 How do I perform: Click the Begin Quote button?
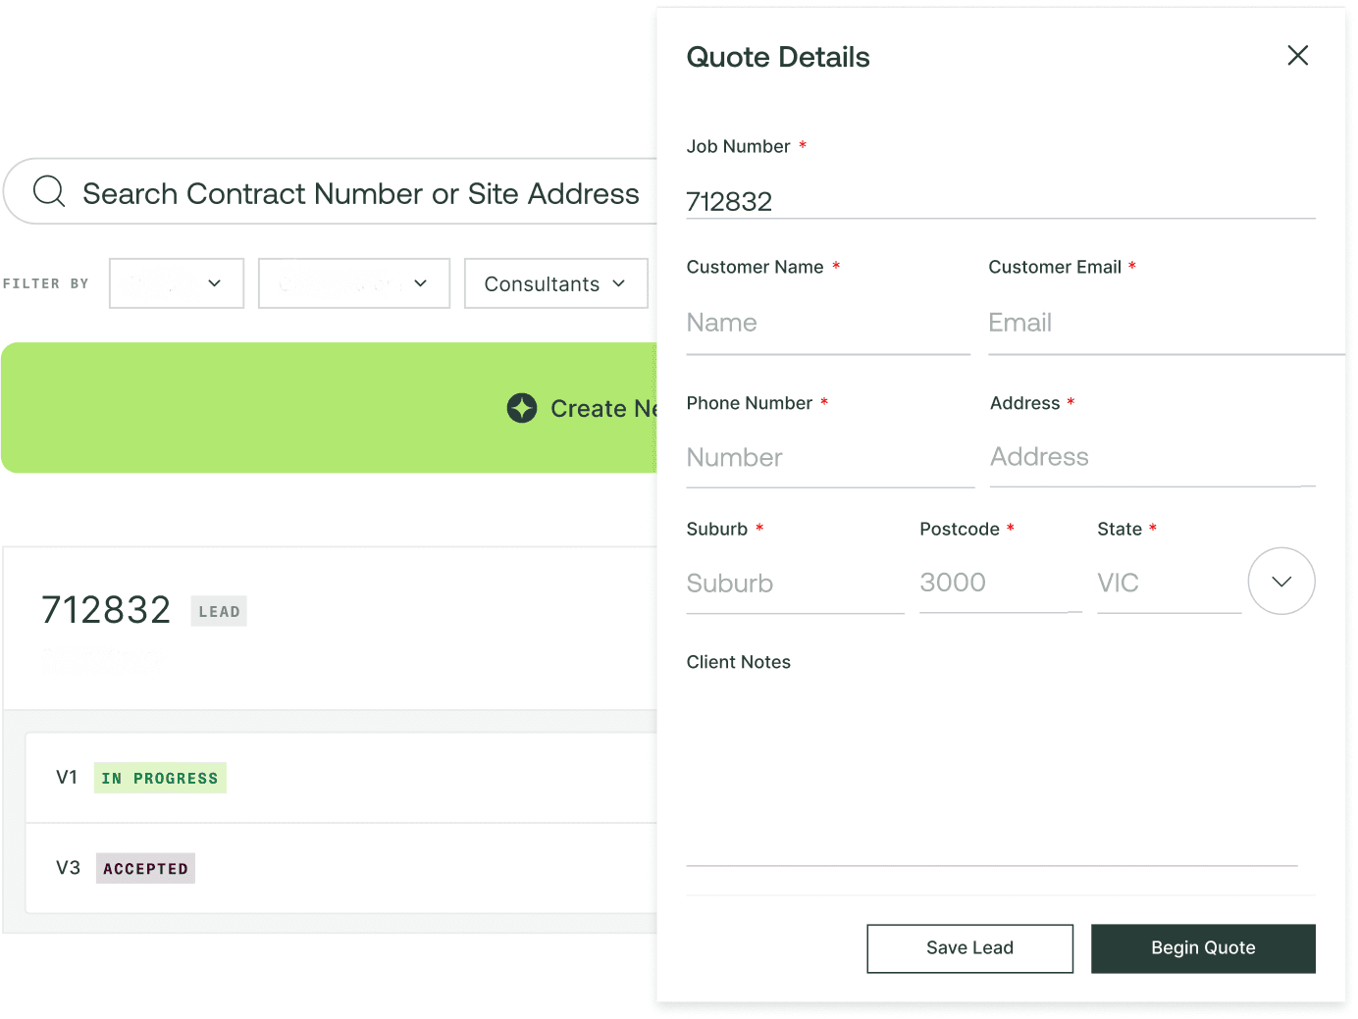[1202, 948]
